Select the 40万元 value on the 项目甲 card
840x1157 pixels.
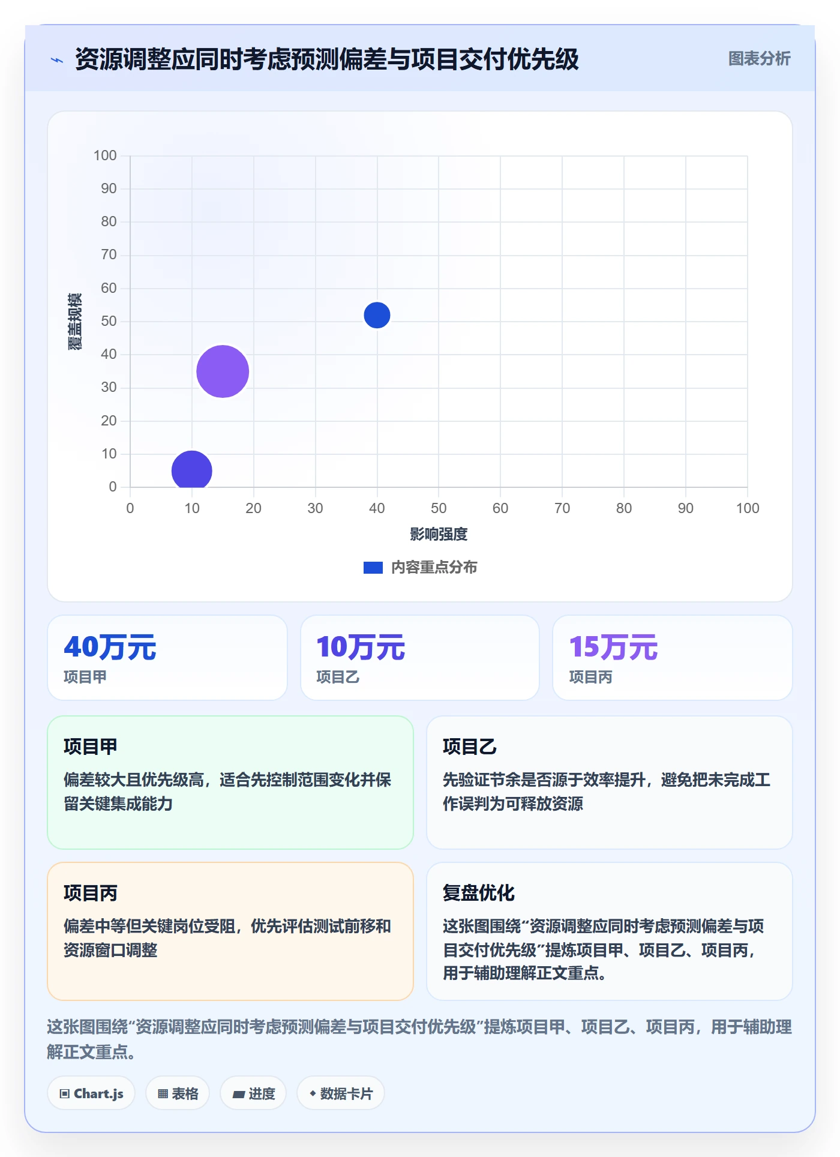tap(110, 648)
